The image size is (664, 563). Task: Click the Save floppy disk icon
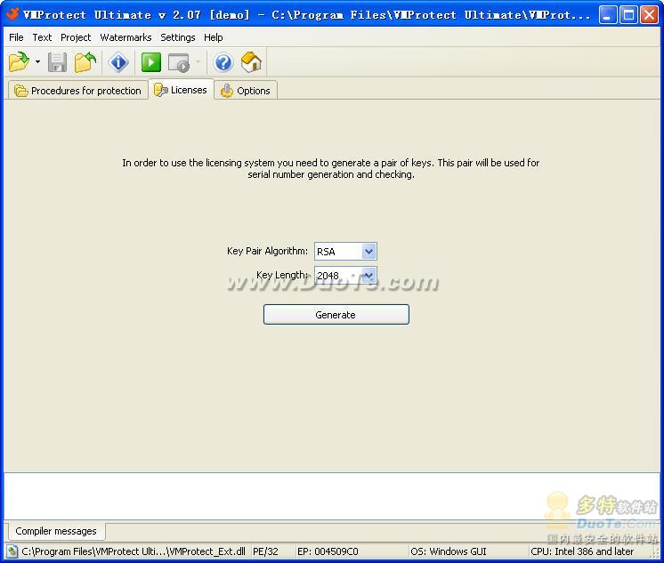(x=57, y=62)
